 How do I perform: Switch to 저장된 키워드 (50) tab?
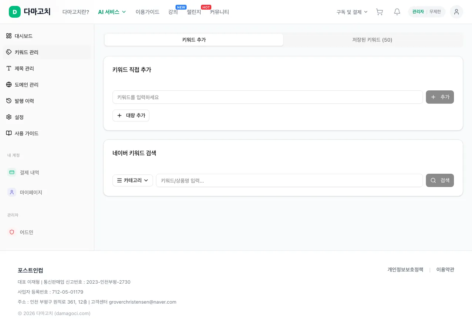coord(372,40)
